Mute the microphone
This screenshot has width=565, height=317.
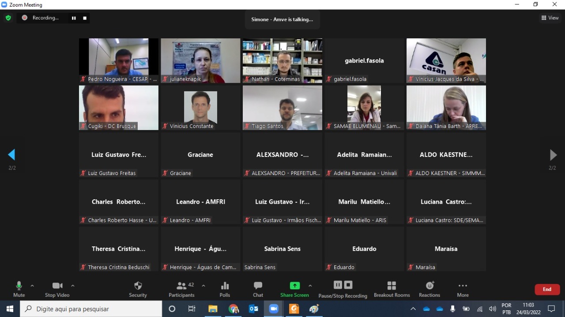19,289
